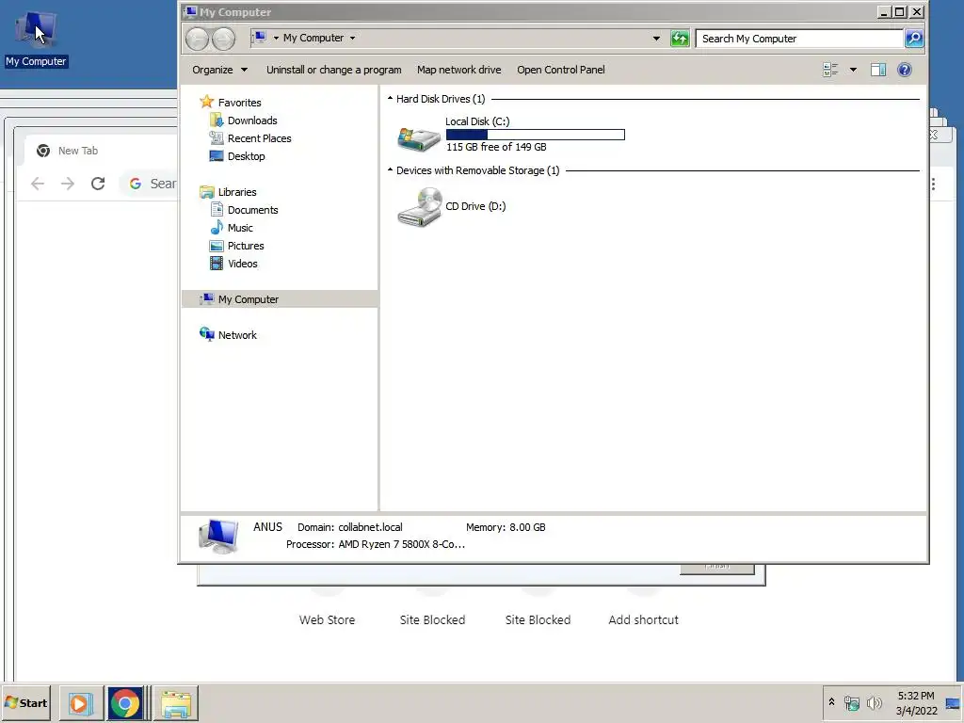Click the Forward navigation arrow in My Computer
Viewport: 964px width, 723px height.
[x=224, y=39]
